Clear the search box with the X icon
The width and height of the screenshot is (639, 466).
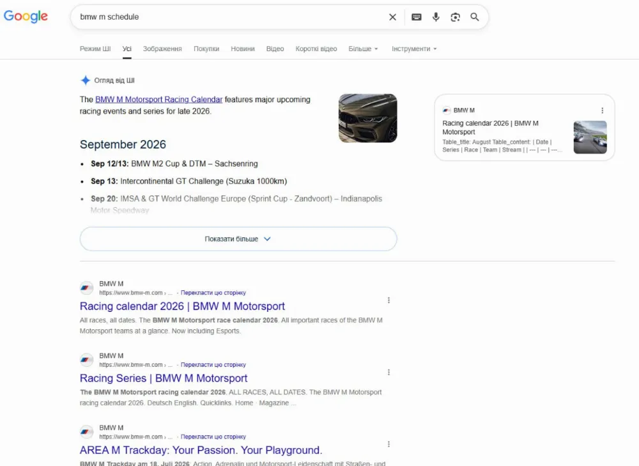click(392, 17)
